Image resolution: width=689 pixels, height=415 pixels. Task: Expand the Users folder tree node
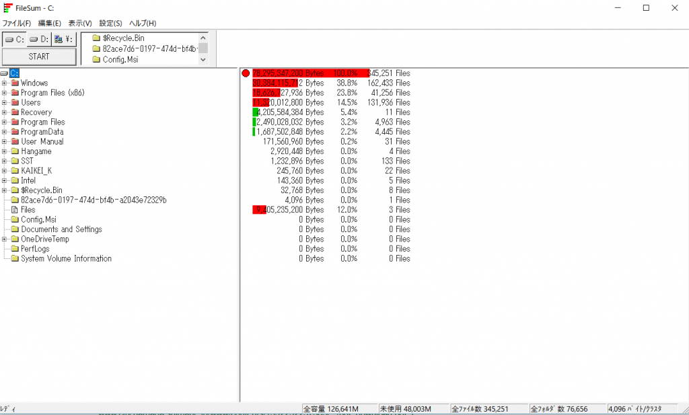pyautogui.click(x=5, y=103)
